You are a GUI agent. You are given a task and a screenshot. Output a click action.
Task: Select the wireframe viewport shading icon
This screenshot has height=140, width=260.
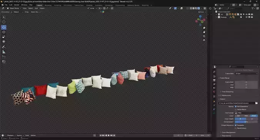pyautogui.click(x=191, y=8)
